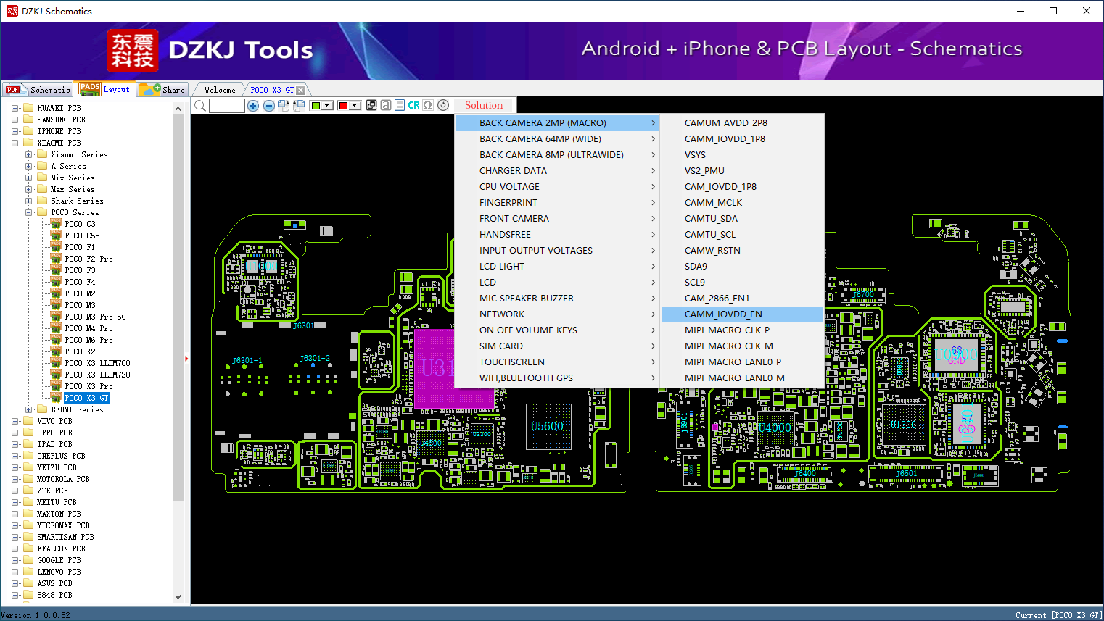Click the DZKJ app icon in title bar

12,11
